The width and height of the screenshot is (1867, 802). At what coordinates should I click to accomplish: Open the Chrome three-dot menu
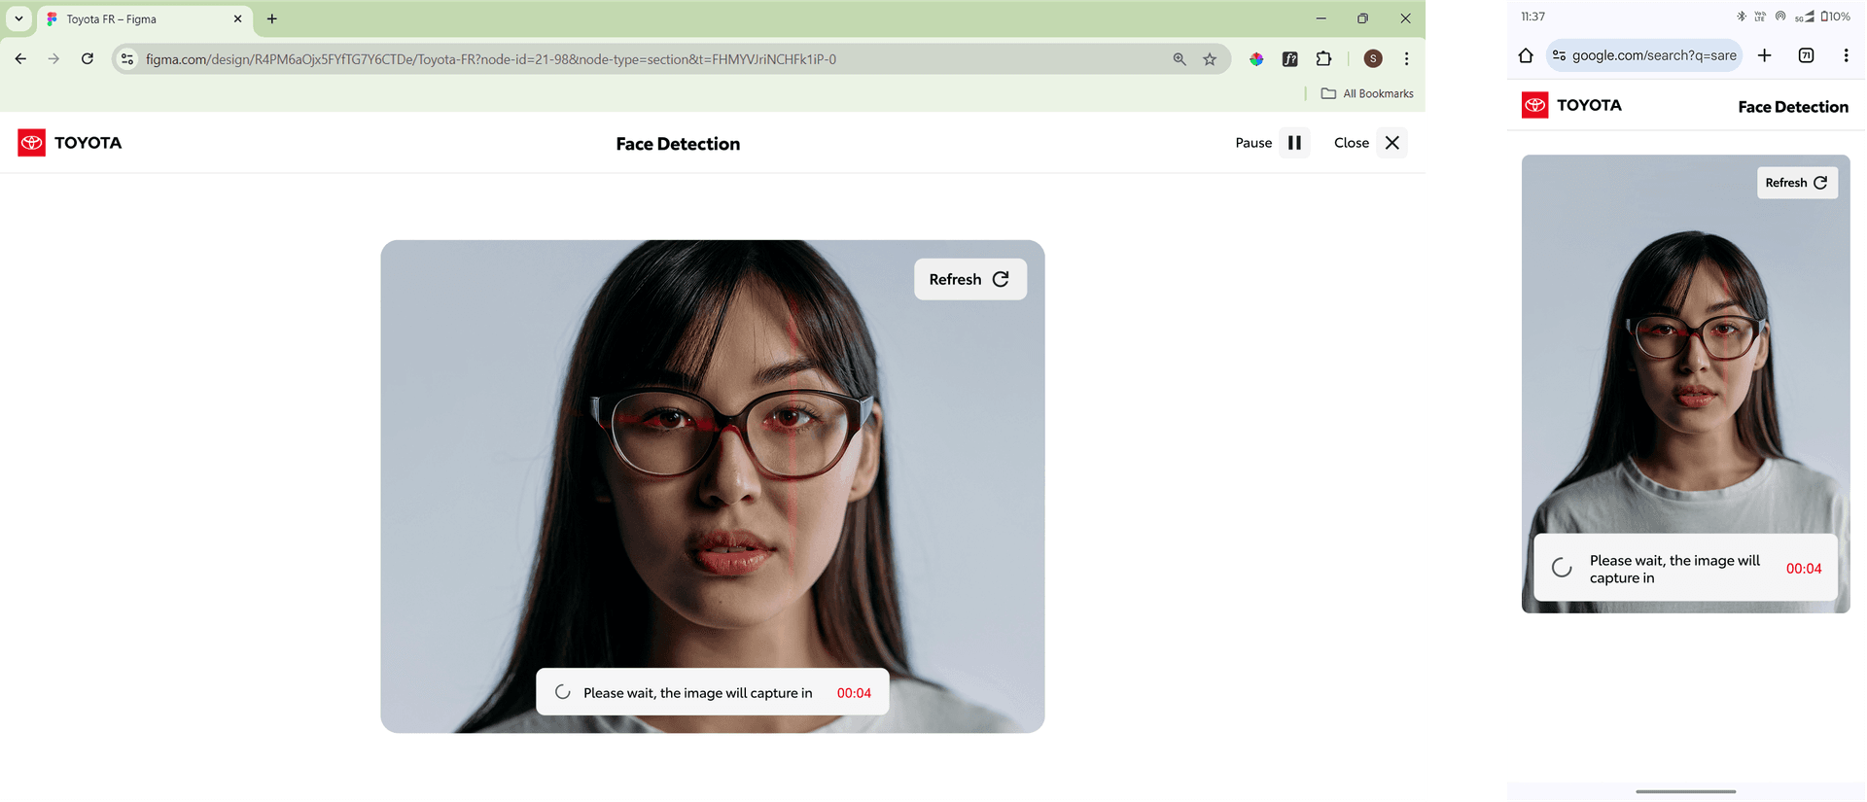(x=1406, y=59)
